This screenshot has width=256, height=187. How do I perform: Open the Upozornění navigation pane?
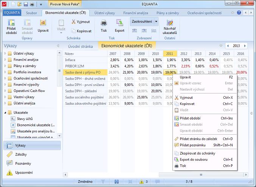click(x=32, y=173)
